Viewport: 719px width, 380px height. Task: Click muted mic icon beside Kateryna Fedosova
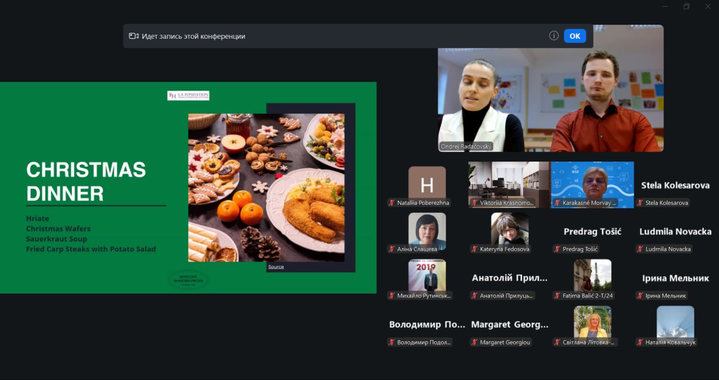pos(475,249)
